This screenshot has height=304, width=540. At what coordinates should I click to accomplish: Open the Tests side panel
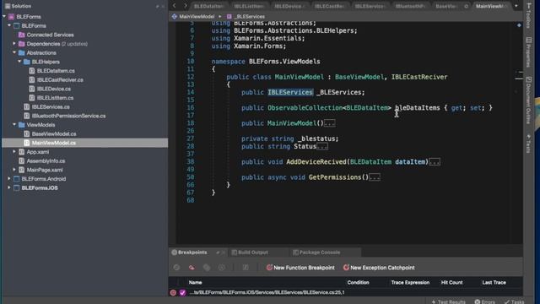[529, 144]
